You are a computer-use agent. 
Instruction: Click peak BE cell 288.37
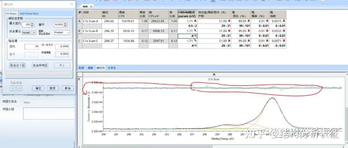pyautogui.click(x=110, y=41)
